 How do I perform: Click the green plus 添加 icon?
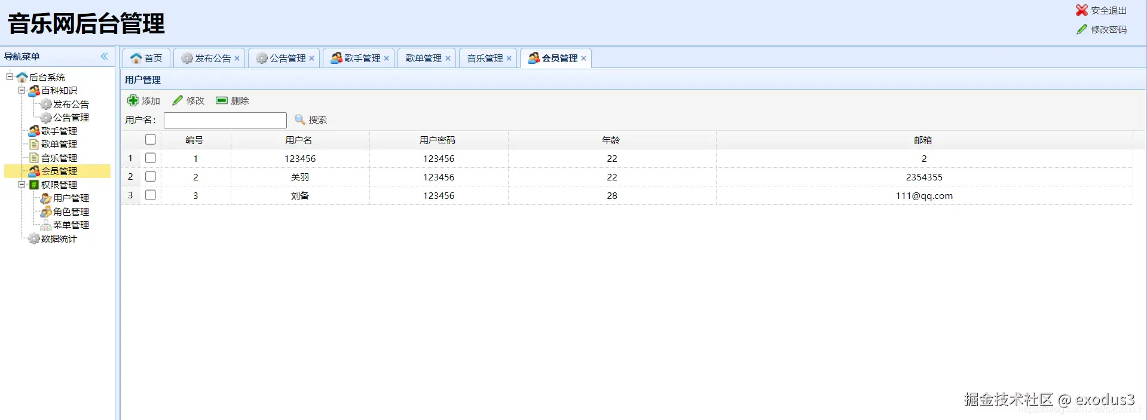tap(133, 100)
